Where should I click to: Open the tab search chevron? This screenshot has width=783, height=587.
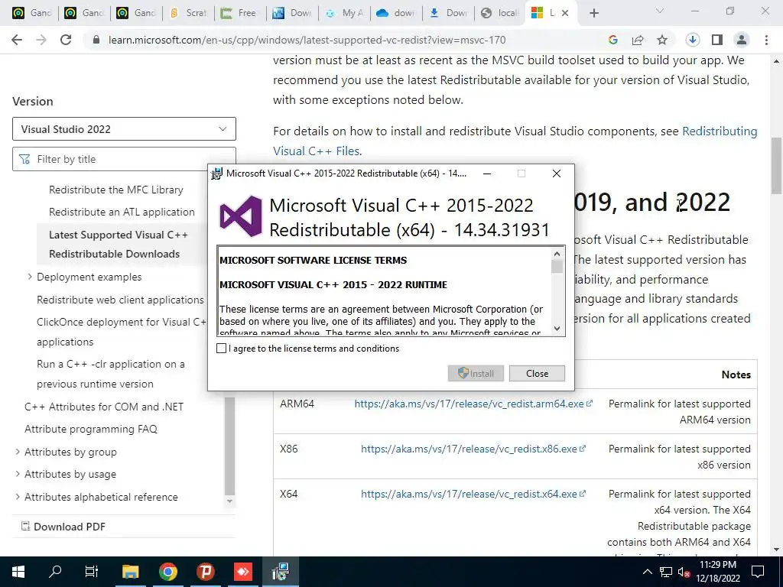coord(660,11)
